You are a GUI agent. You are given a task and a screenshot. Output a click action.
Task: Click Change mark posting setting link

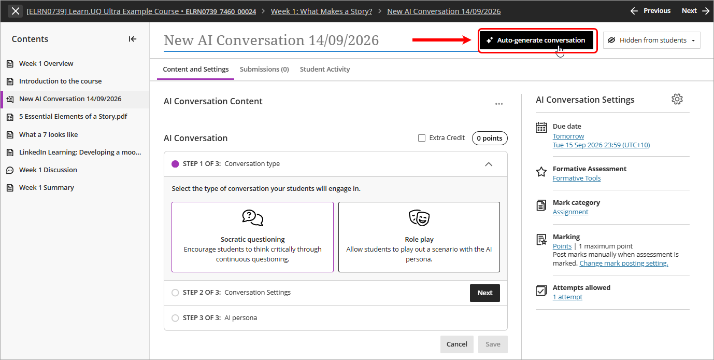click(x=624, y=264)
